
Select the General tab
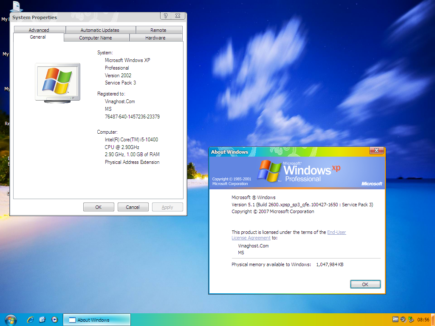[38, 37]
